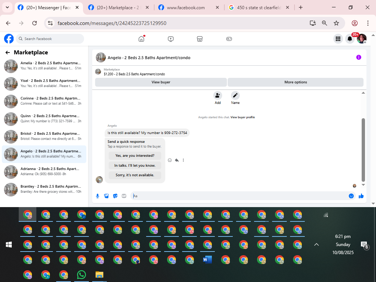The height and width of the screenshot is (282, 376).
Task: Open Corinne's conversation
Action: point(44,101)
